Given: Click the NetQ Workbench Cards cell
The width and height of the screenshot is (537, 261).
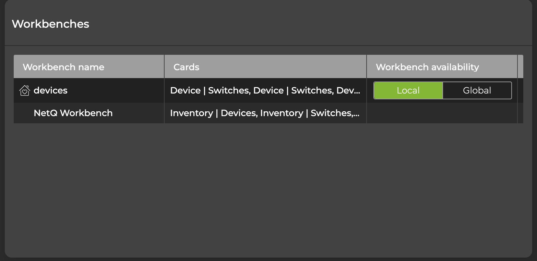Looking at the screenshot, I should 265,113.
